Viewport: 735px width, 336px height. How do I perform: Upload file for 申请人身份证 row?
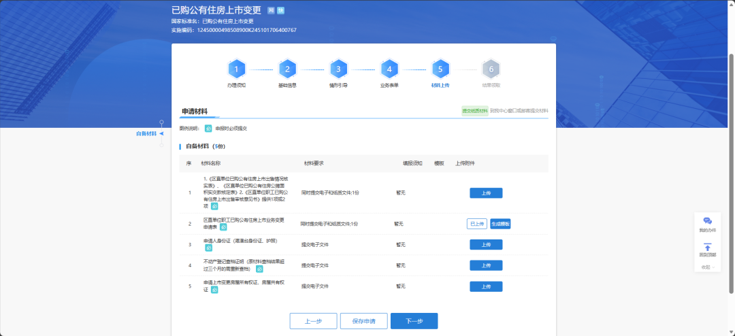click(486, 244)
